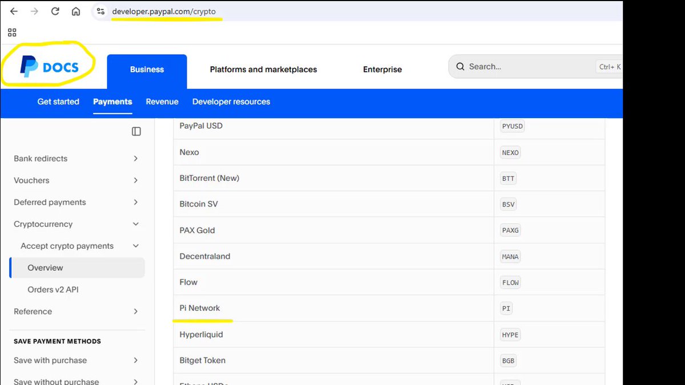Screen dimensions: 685x385
Task: Click the BSV code badge
Action: coord(508,204)
